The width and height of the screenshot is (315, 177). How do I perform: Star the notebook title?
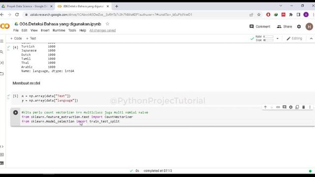coord(107,24)
